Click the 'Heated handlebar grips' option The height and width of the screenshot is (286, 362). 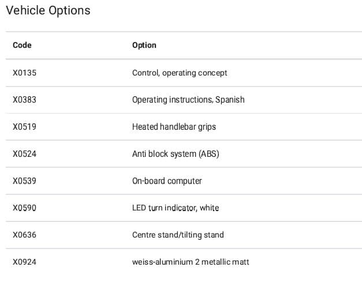tap(174, 127)
